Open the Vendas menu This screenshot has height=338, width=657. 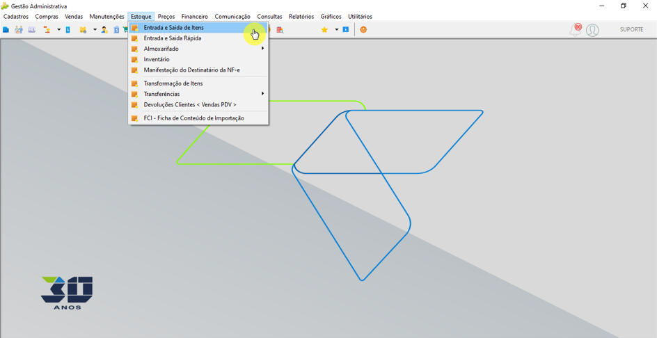[74, 17]
